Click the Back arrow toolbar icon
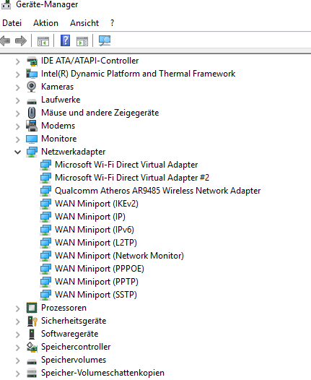 coord(5,40)
